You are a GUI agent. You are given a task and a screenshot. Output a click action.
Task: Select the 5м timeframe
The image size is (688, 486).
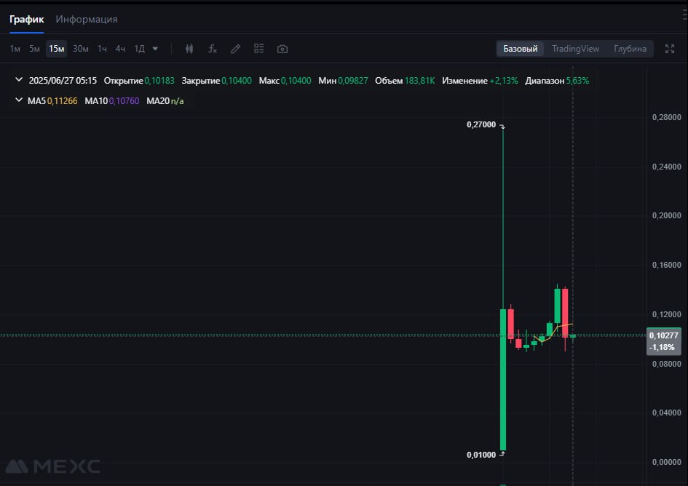pyautogui.click(x=34, y=49)
